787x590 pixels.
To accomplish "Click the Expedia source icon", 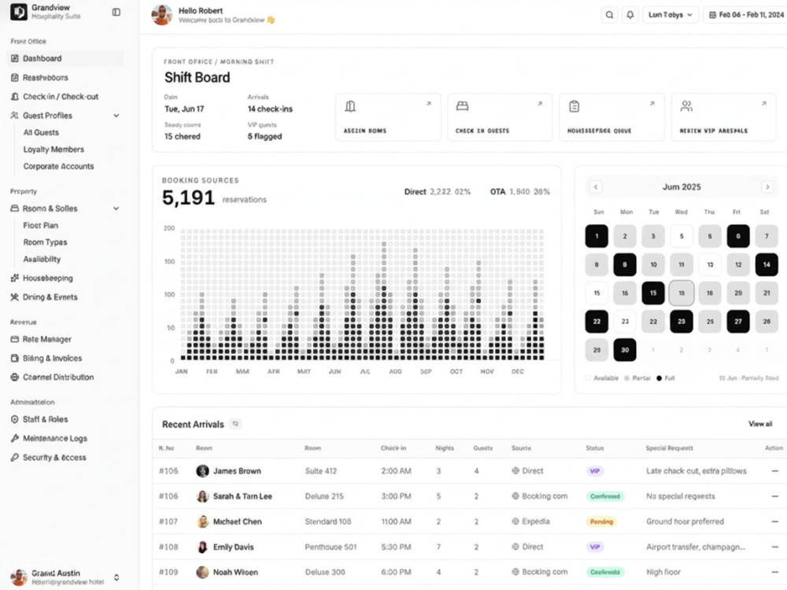I will pos(515,522).
